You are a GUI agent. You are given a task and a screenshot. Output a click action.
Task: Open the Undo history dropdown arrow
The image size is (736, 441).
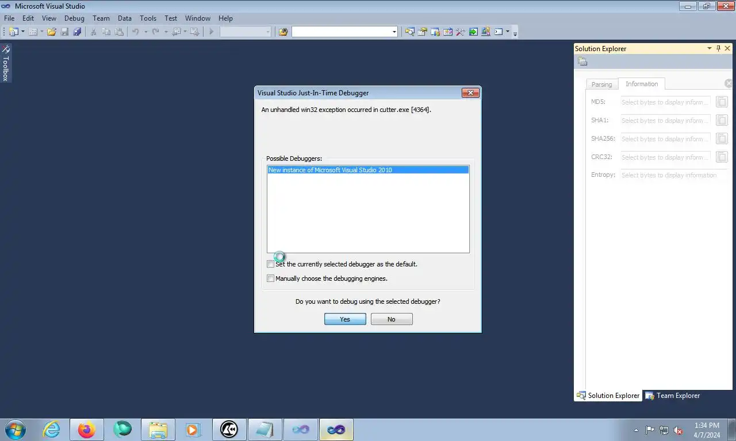pyautogui.click(x=145, y=32)
